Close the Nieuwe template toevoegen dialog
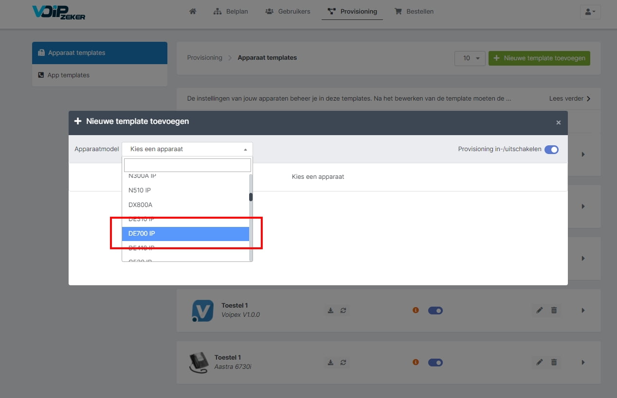The height and width of the screenshot is (398, 617). click(x=559, y=122)
